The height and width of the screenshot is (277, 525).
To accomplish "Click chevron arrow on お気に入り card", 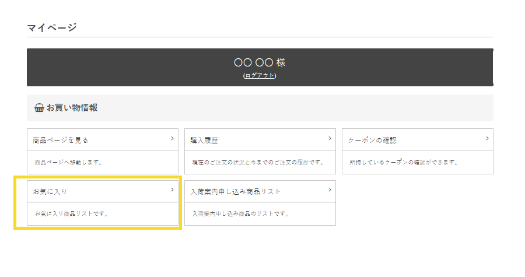I will [173, 190].
